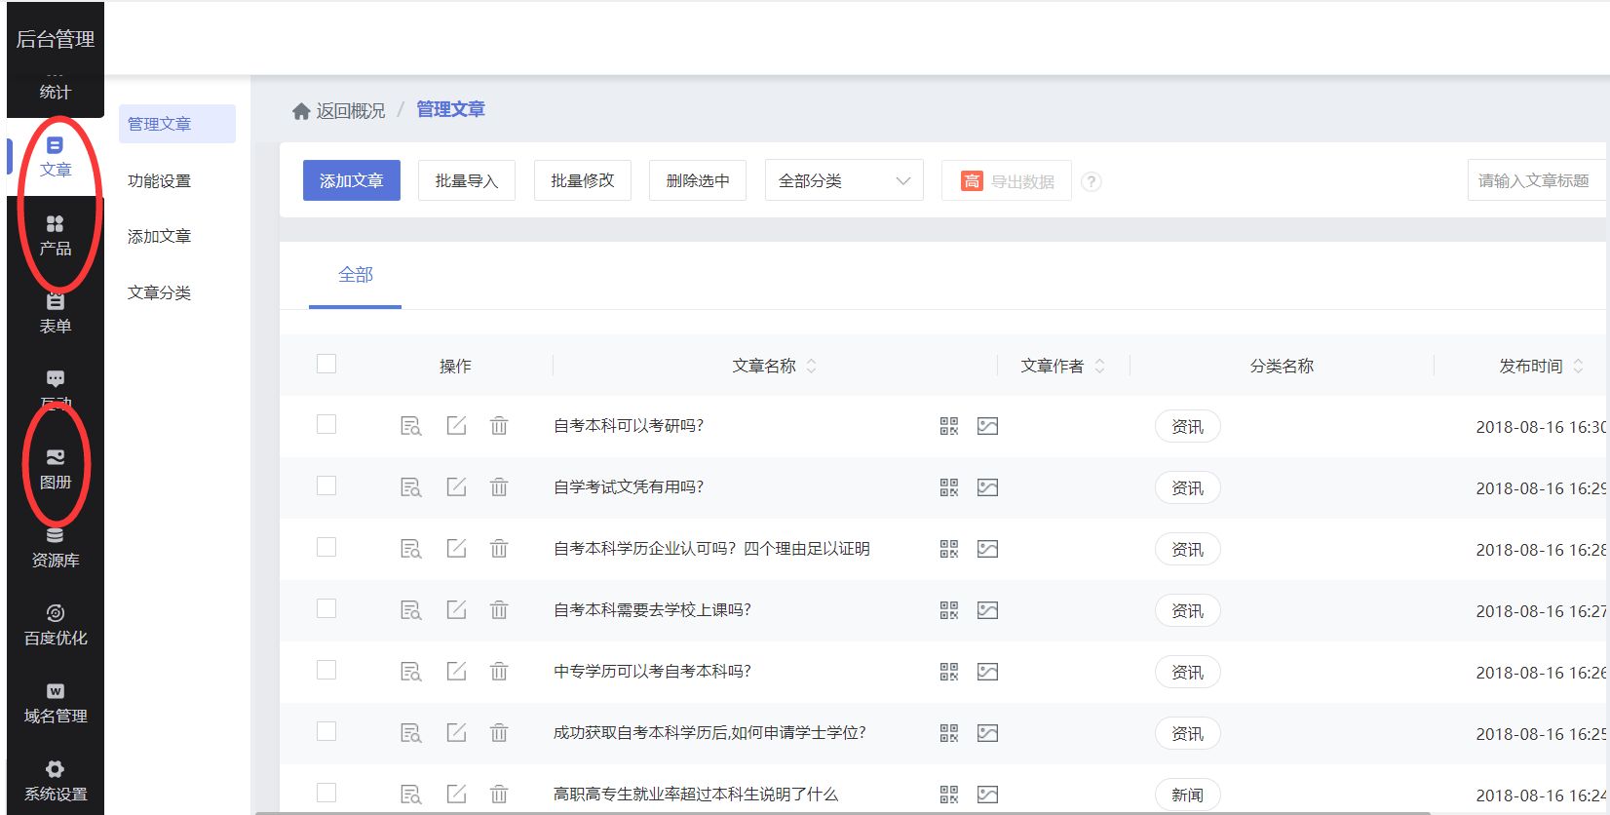Open the 图册 gallery section

(56, 470)
